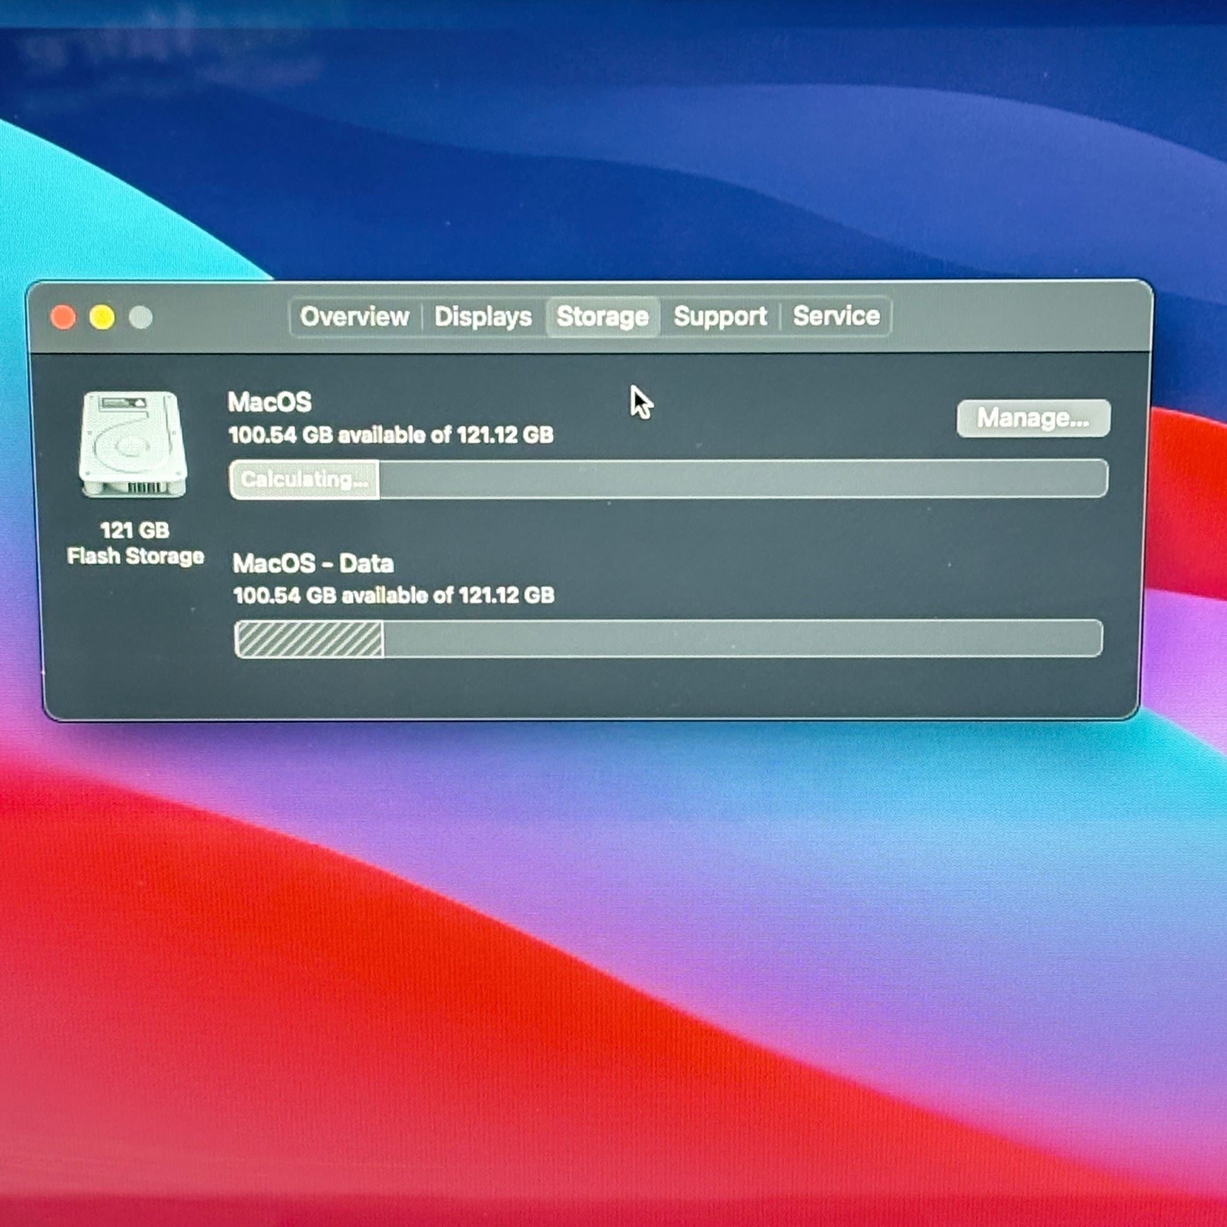Click the hard drive disk icon
Image resolution: width=1227 pixels, height=1227 pixels.
(134, 445)
